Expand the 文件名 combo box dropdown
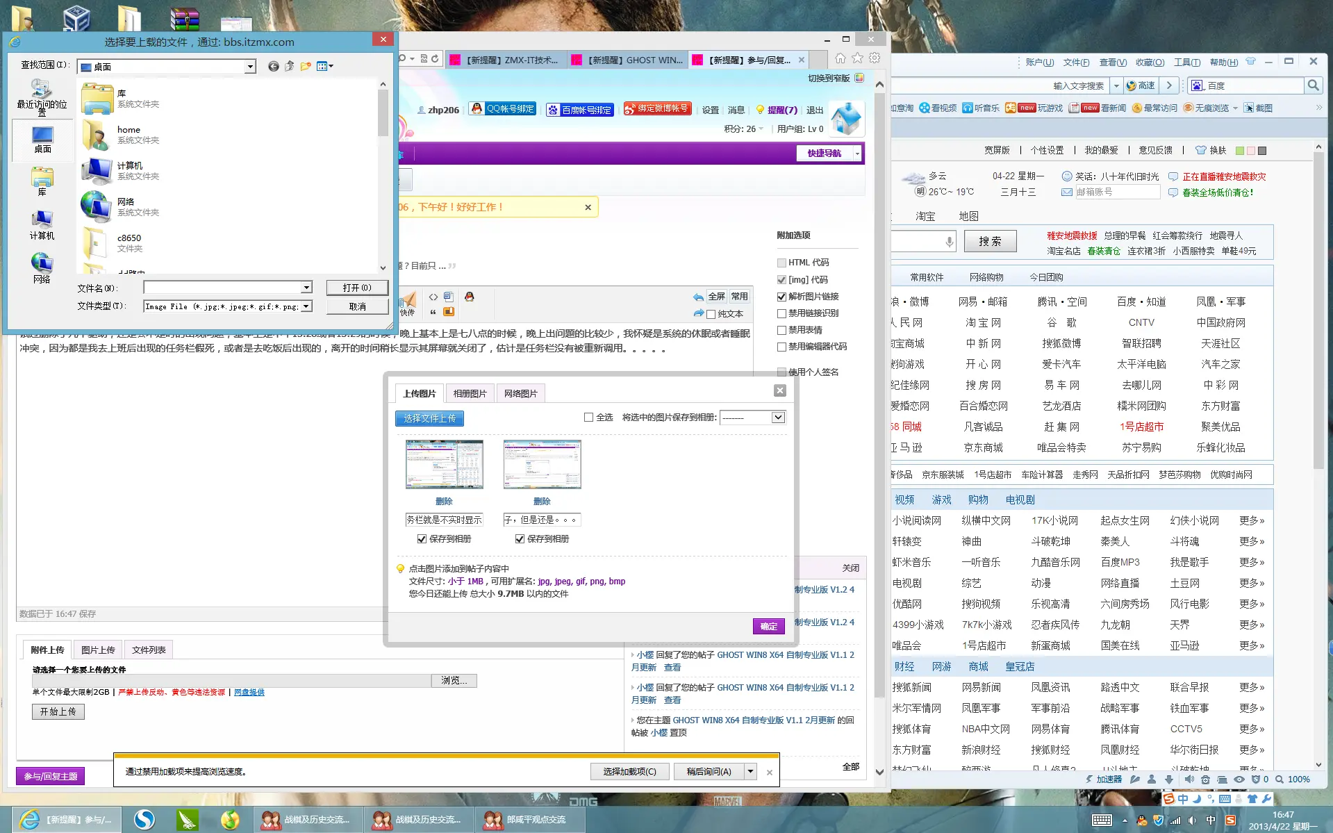 coord(306,288)
